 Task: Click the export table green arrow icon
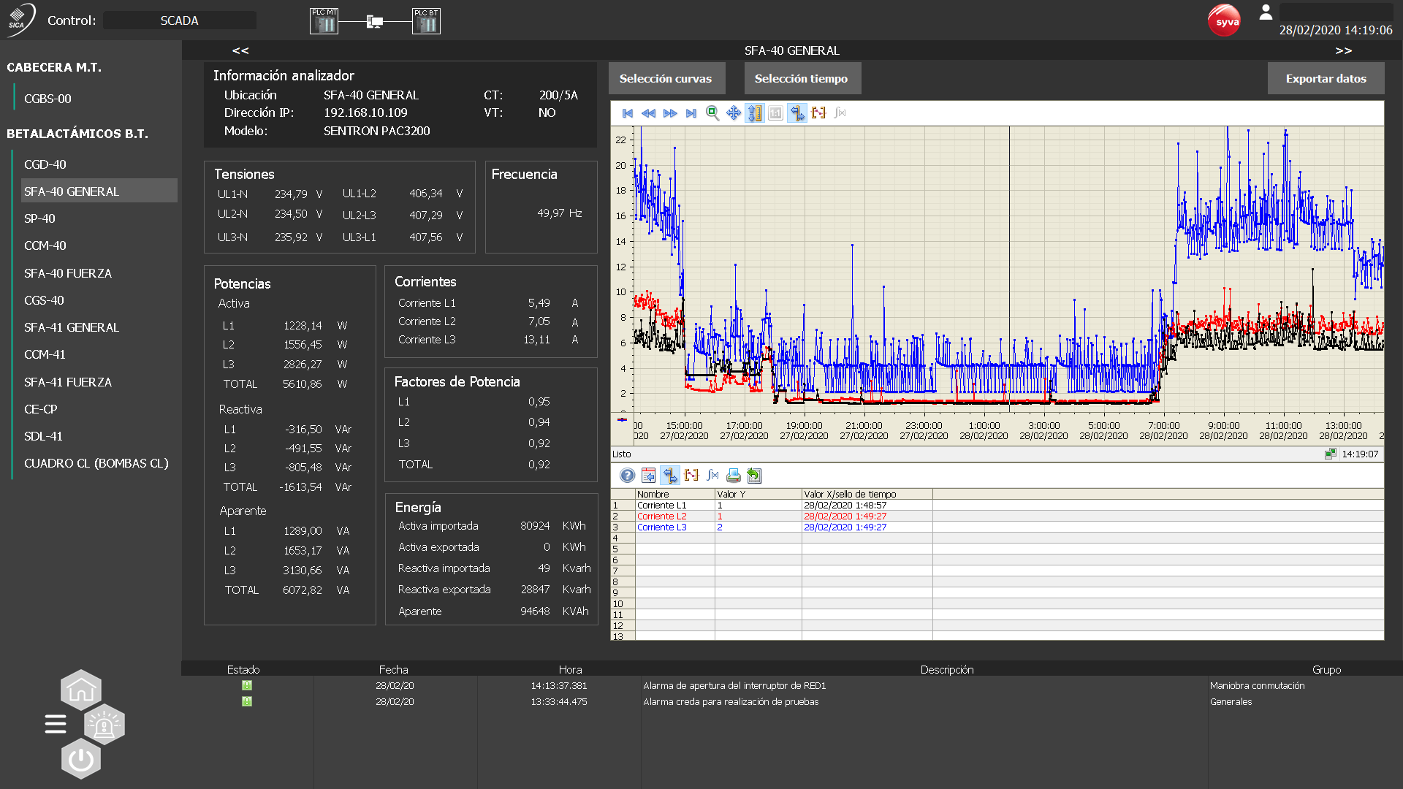(x=754, y=476)
